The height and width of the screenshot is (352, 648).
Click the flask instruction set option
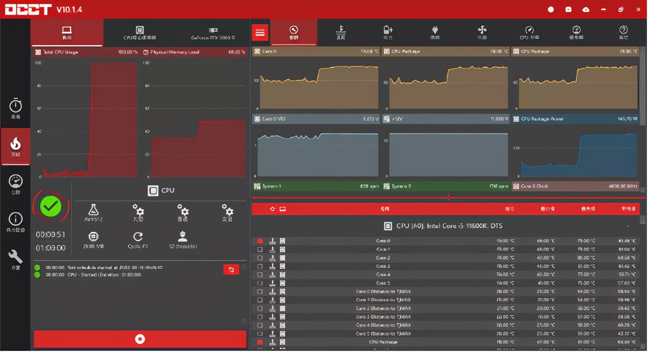coord(94,212)
